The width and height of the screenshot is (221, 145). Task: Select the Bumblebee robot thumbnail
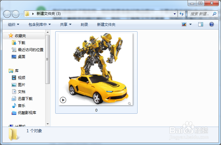[96, 69]
